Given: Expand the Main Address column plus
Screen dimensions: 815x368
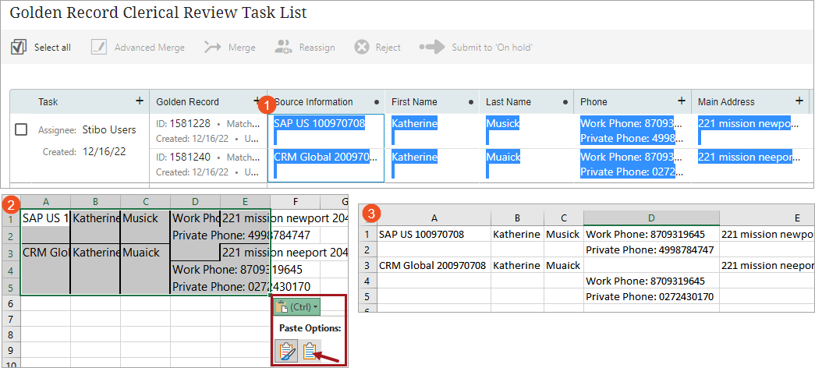Looking at the screenshot, I should click(799, 101).
